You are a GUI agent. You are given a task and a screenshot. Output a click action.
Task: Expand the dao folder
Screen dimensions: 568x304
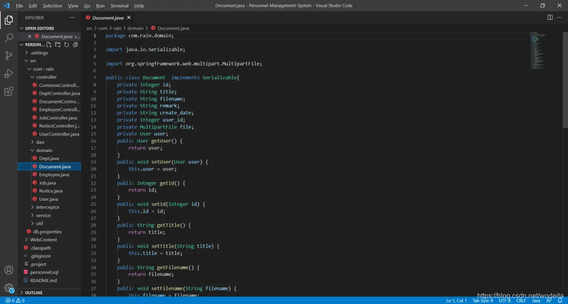pos(49,142)
